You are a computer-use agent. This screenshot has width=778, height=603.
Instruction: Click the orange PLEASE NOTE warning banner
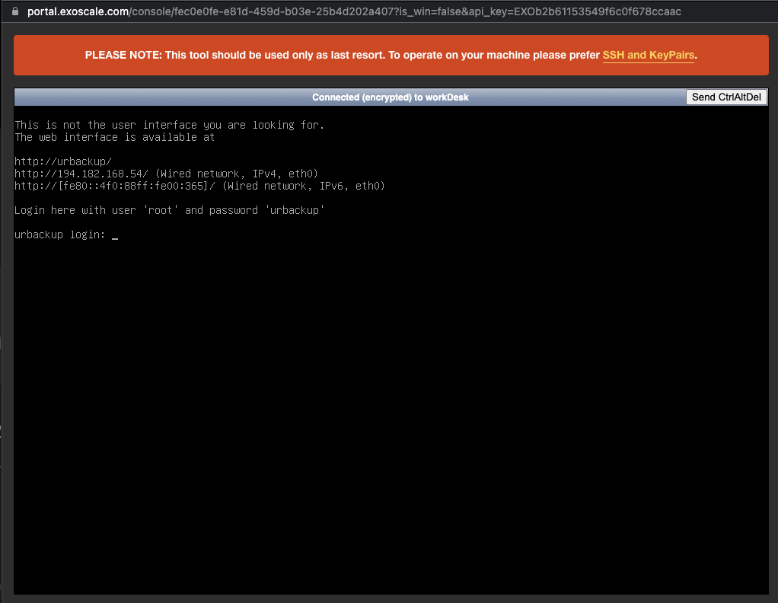pos(389,55)
